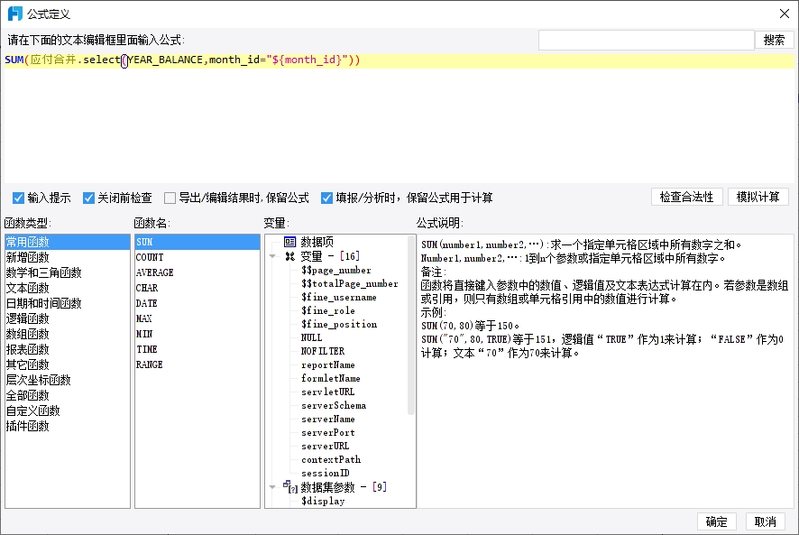Screen dimensions: 799x535
Task: Collapse the 数据集参数 tree node
Action: pos(272,487)
